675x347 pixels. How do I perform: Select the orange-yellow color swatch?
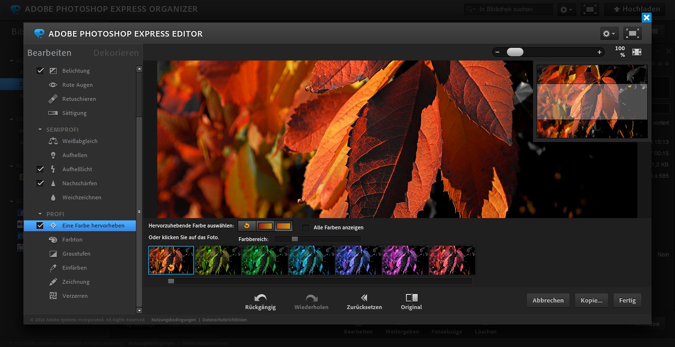(284, 226)
